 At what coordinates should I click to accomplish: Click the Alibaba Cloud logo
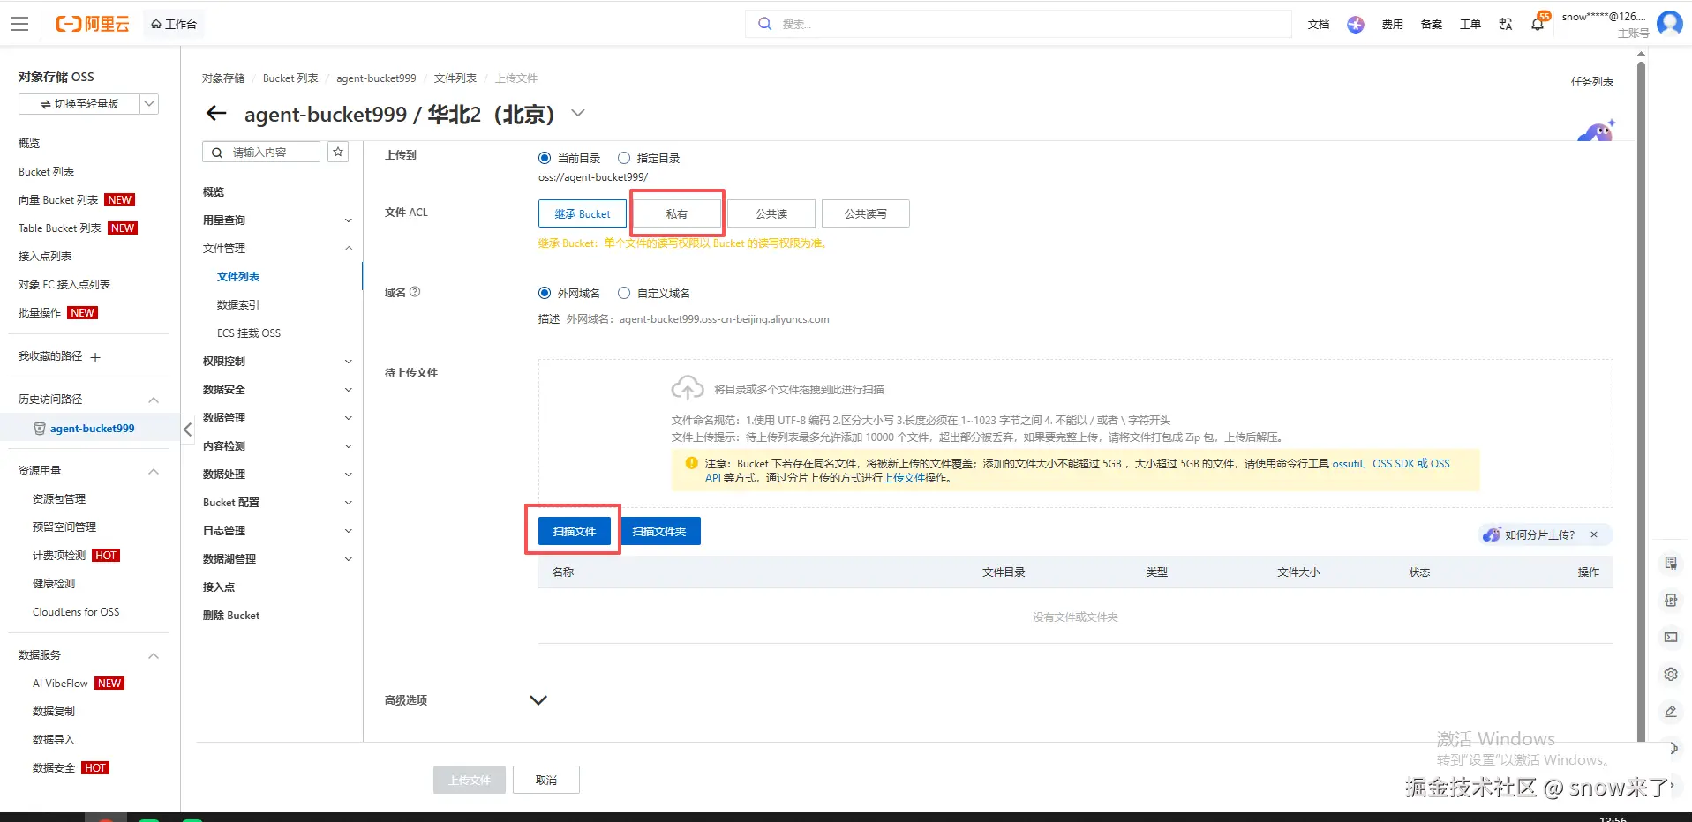(x=93, y=24)
